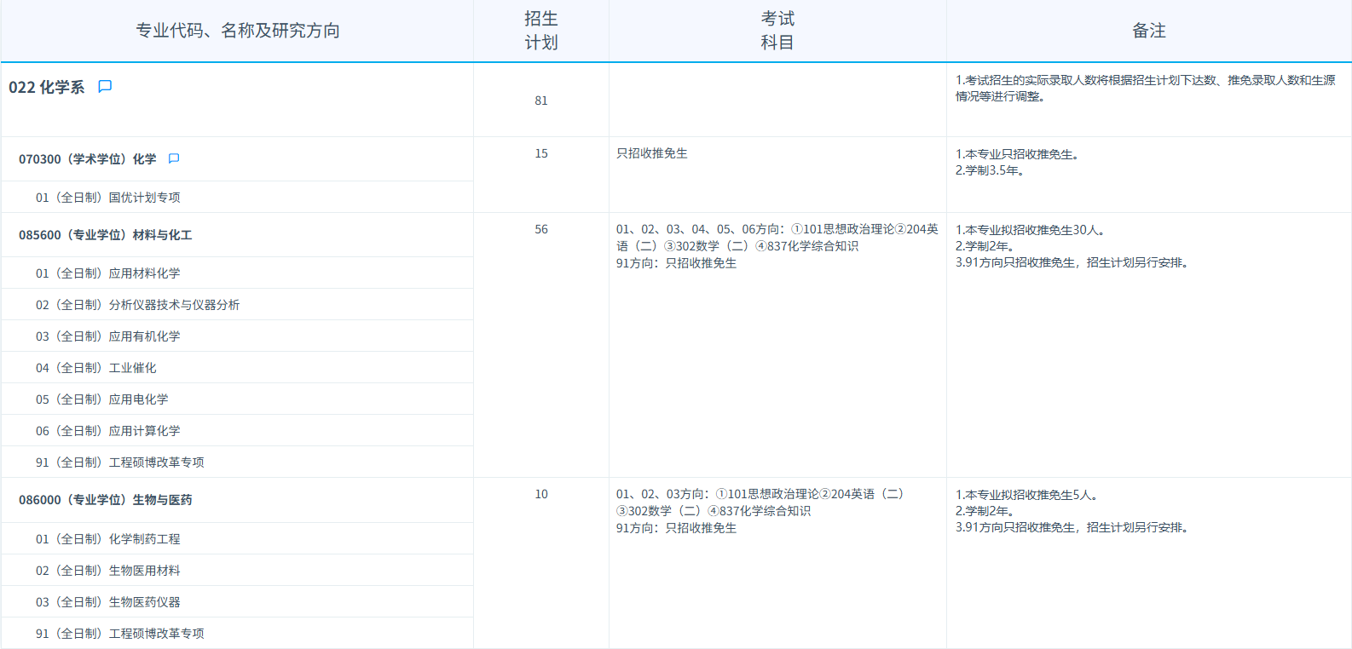
Task: Click comment icon next to 022 化学系
Action: click(x=105, y=87)
